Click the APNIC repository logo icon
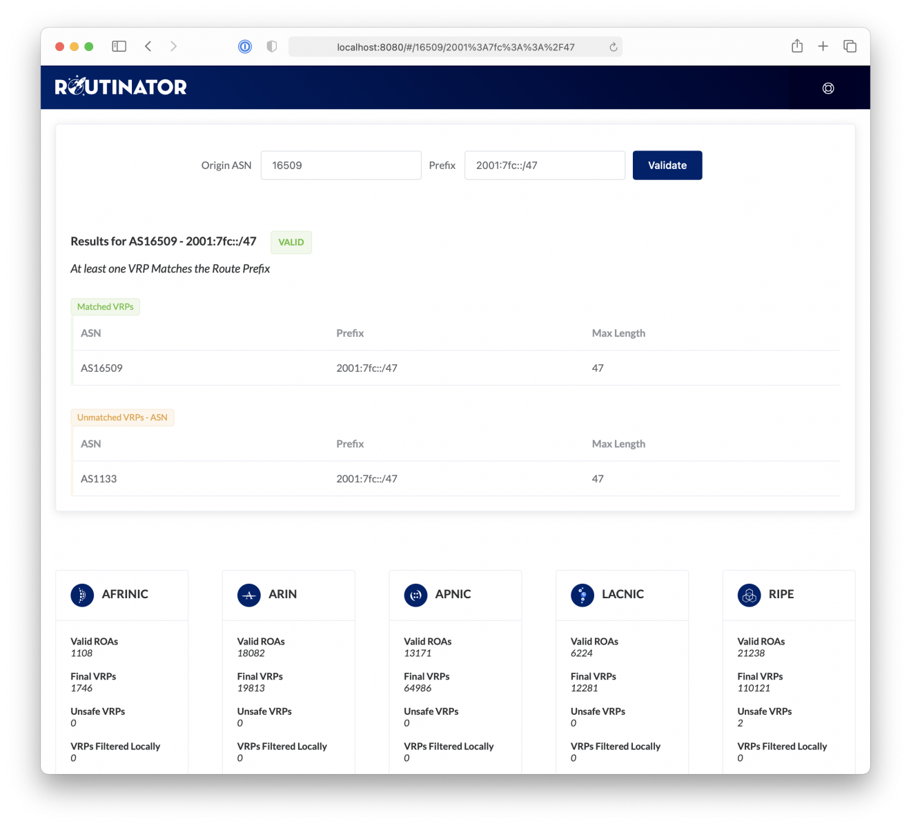Screen dimensions: 911x828 pyautogui.click(x=415, y=595)
